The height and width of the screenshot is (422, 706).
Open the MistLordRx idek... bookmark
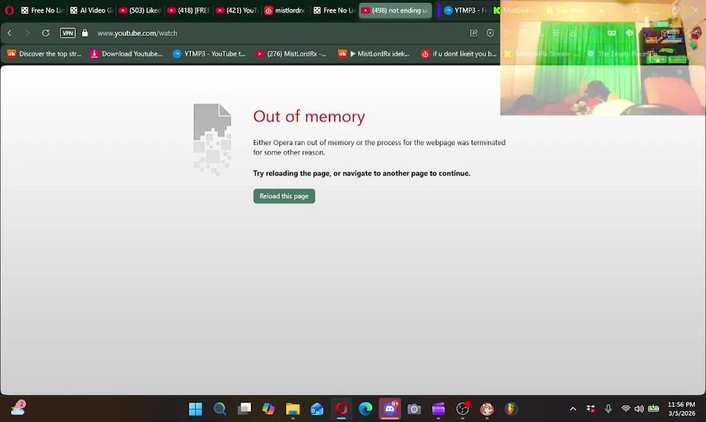[374, 53]
